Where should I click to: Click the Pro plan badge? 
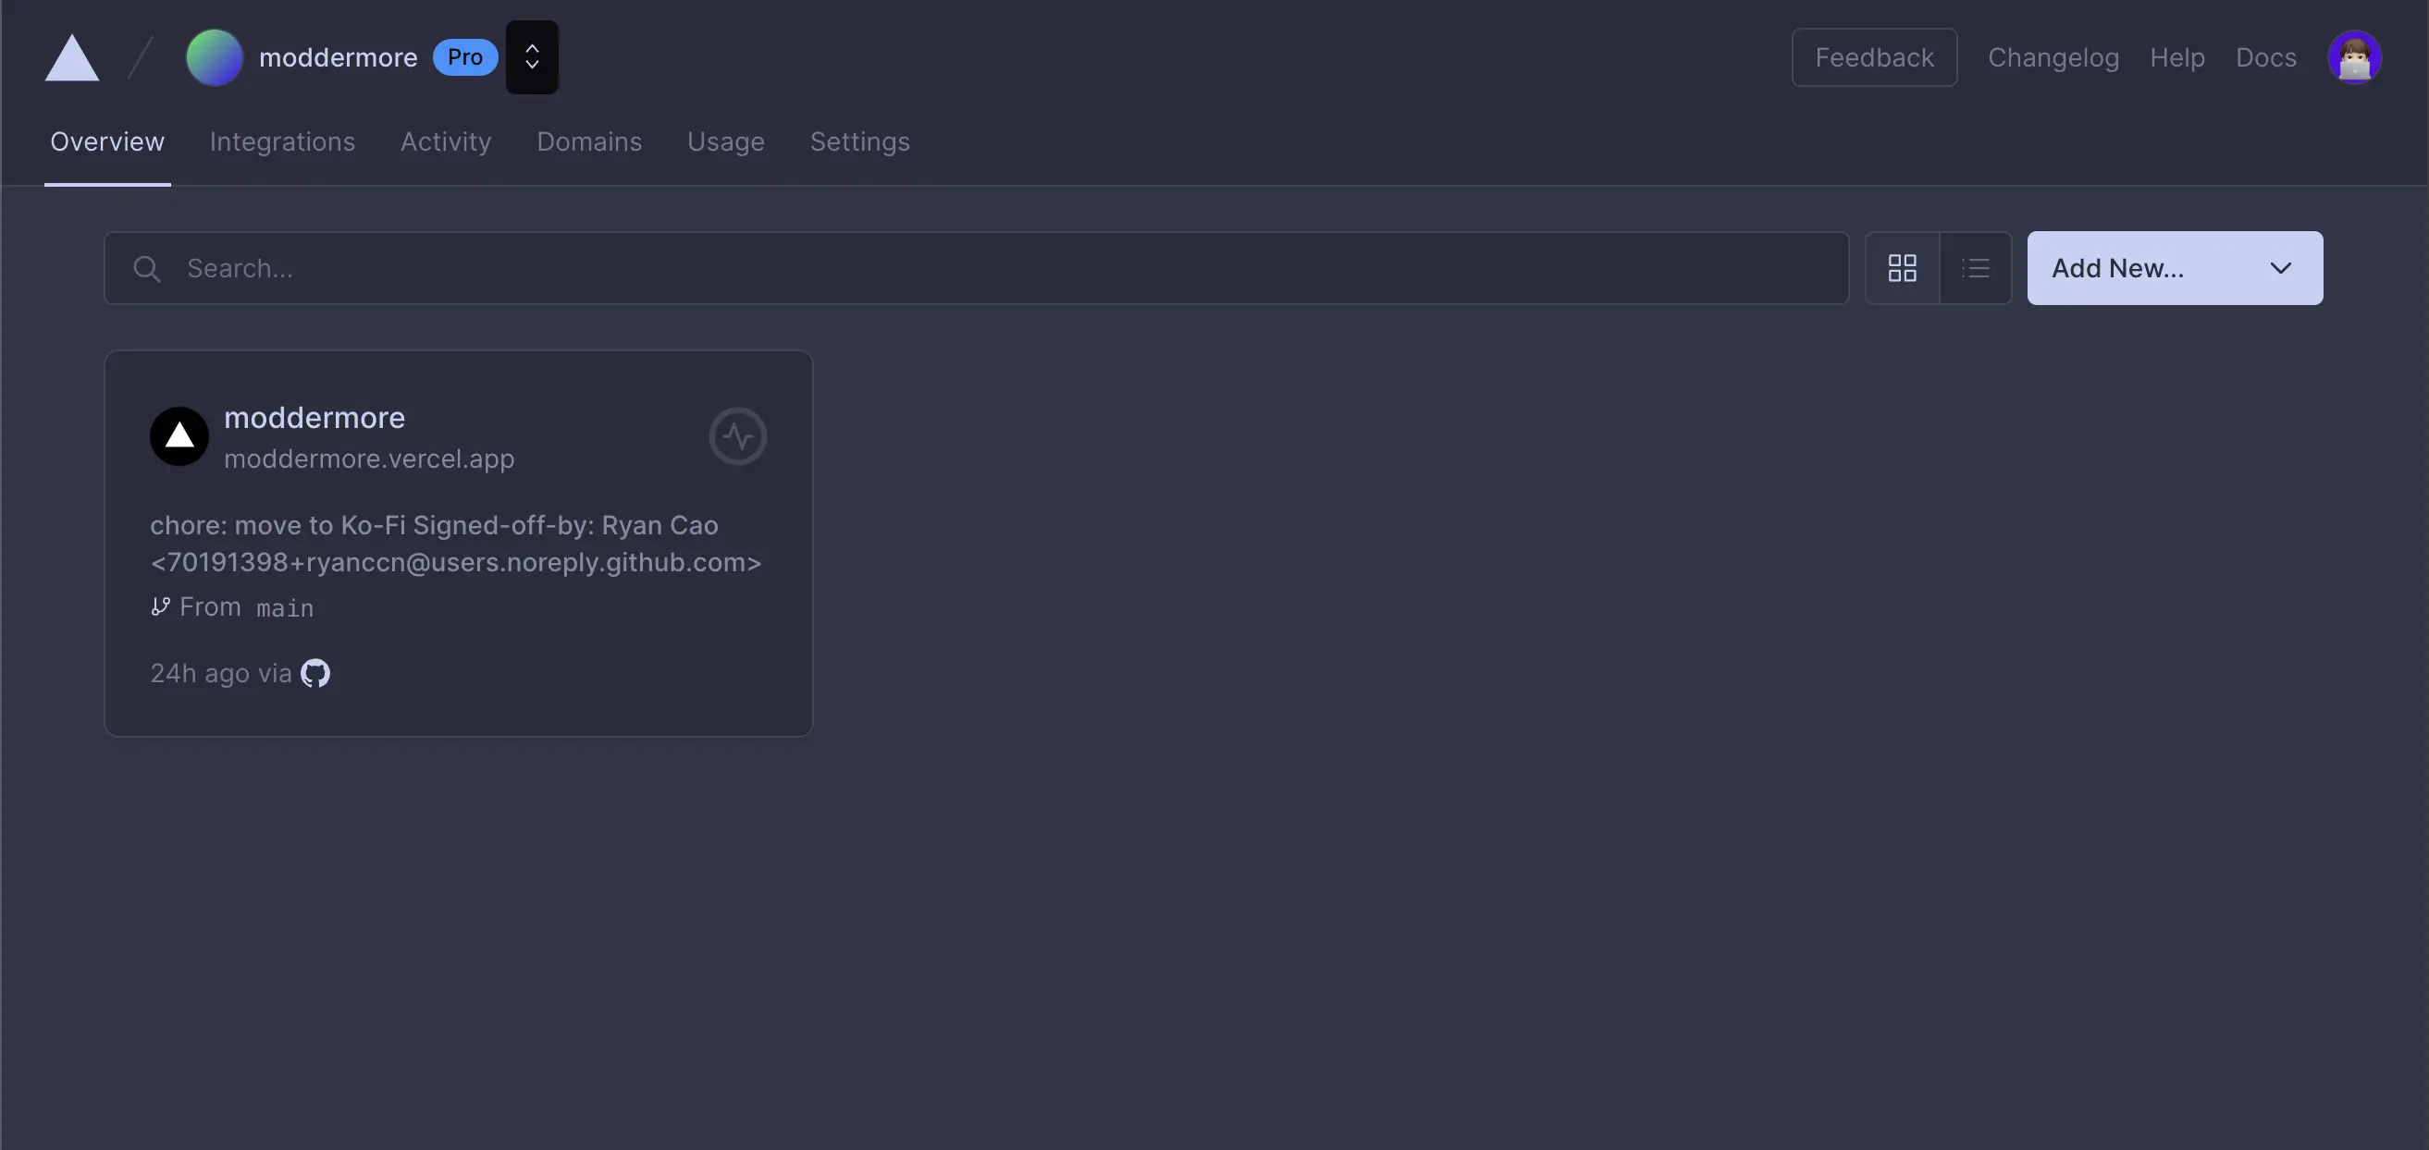point(465,57)
